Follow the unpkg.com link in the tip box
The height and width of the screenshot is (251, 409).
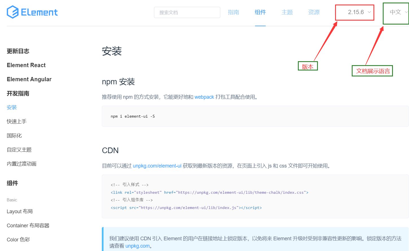(138, 246)
